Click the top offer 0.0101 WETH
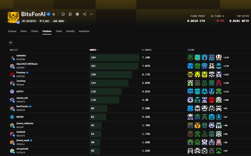The image size is (251, 156). [239, 21]
